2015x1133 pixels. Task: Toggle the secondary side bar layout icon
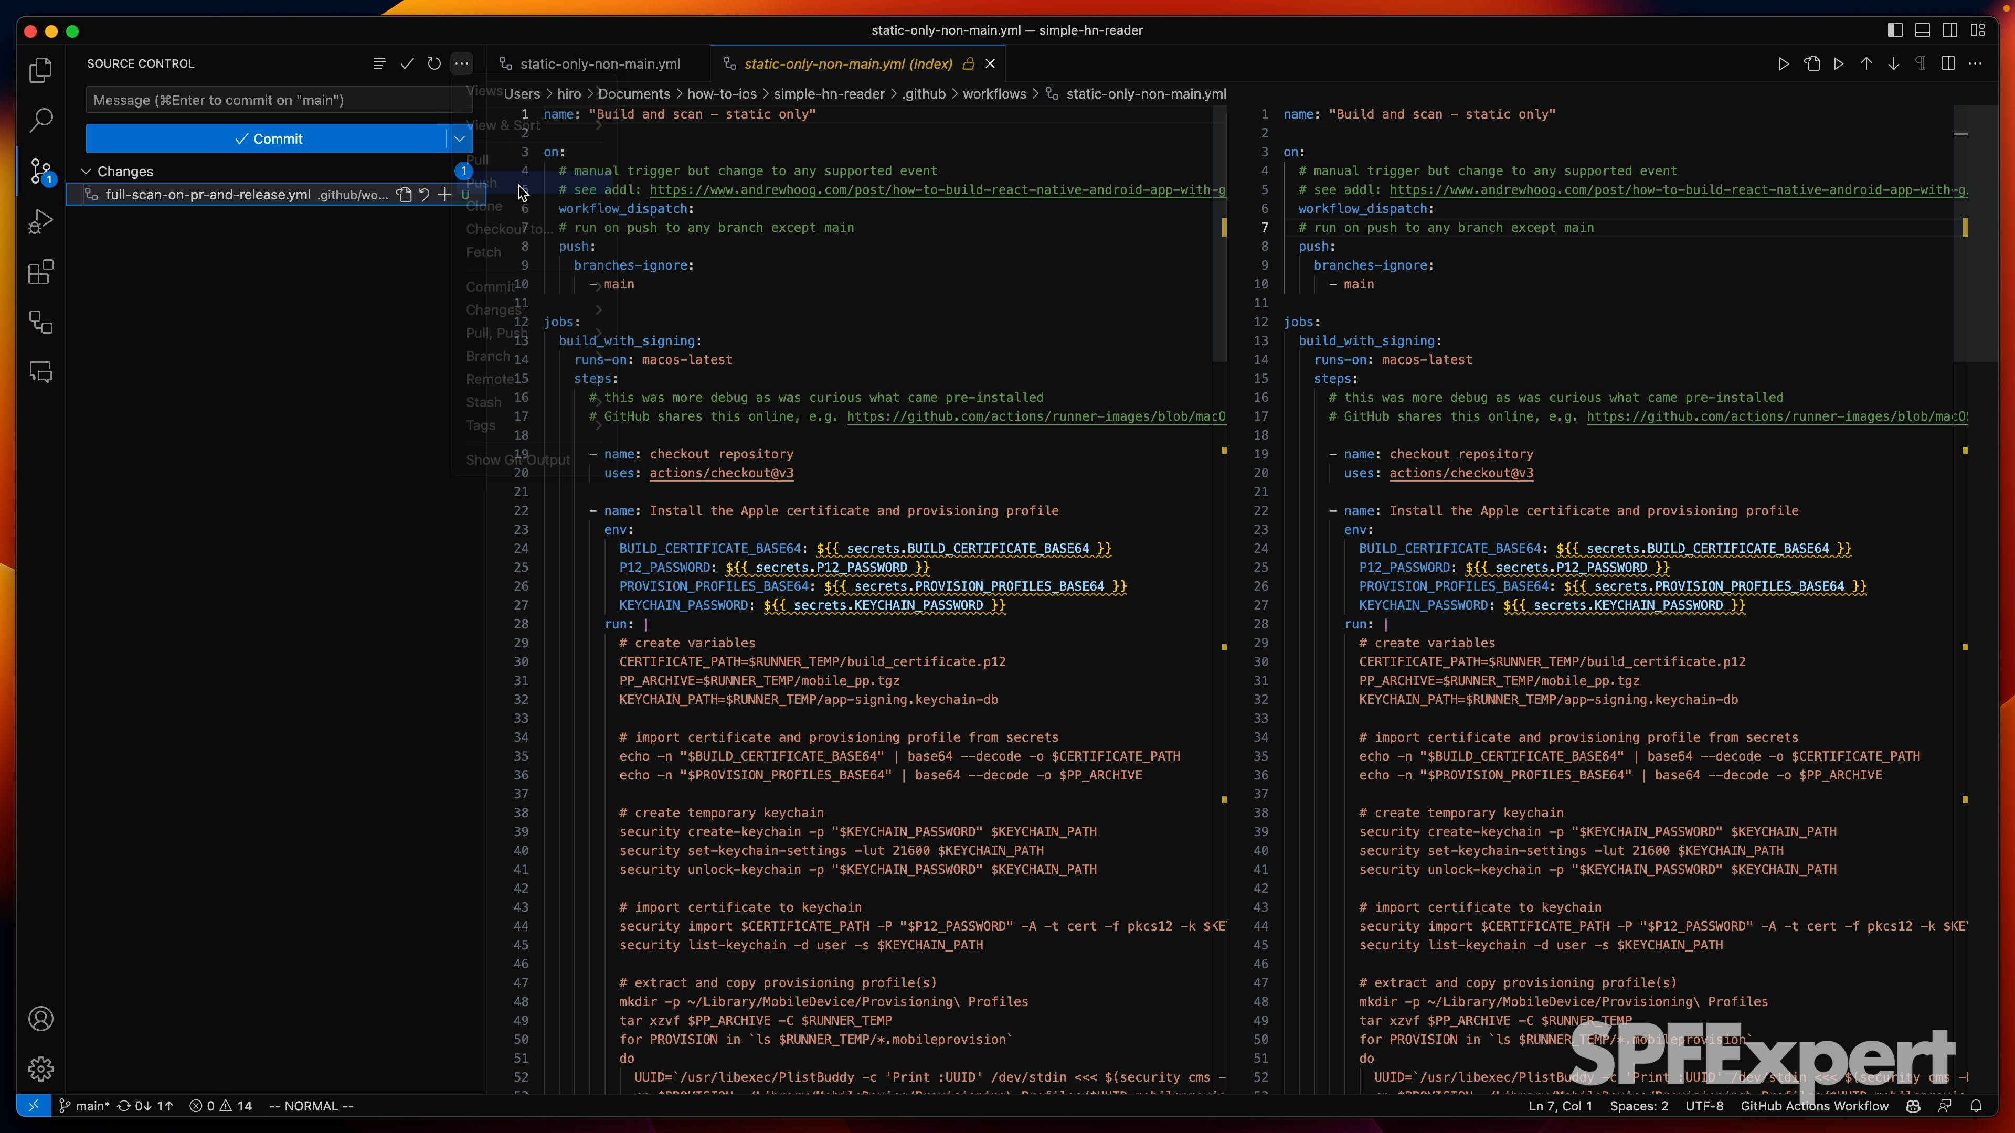click(1950, 30)
